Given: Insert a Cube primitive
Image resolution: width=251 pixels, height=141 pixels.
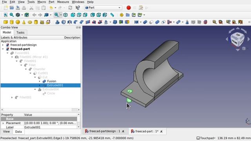Looking at the screenshot, I should click(x=5, y=22).
